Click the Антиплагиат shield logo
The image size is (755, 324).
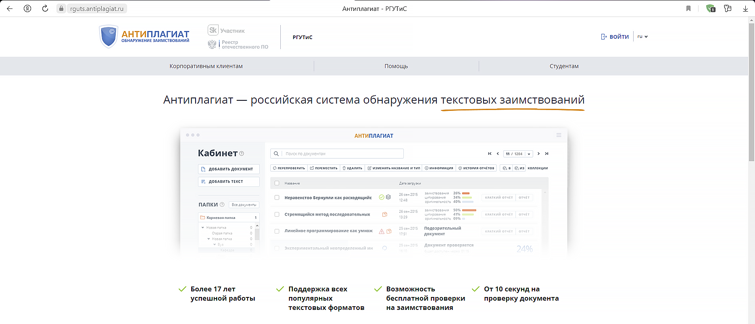pos(108,37)
